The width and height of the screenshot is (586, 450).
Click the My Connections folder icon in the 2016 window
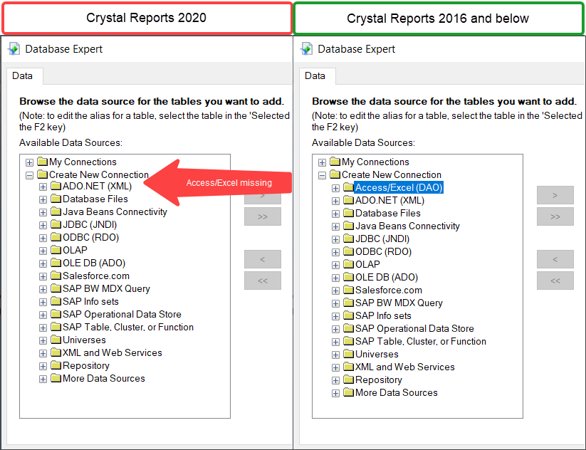pos(335,162)
